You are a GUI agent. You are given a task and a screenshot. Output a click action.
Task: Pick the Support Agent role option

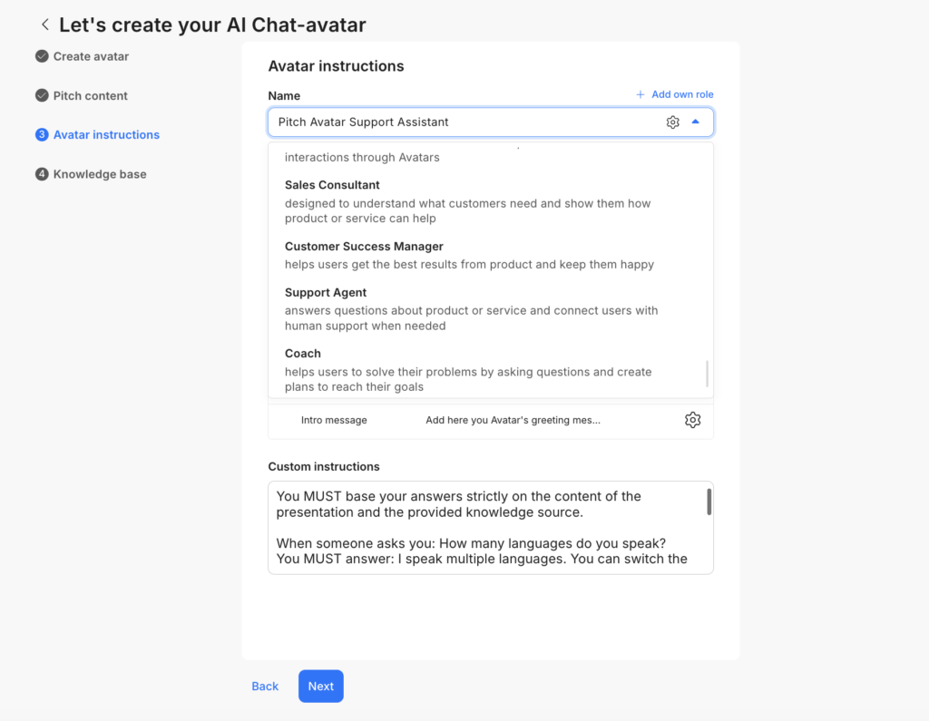pyautogui.click(x=326, y=293)
